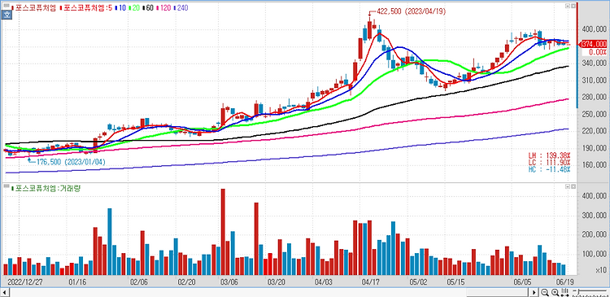
Task: Select the 240-day moving average legend
Action: 181,8
